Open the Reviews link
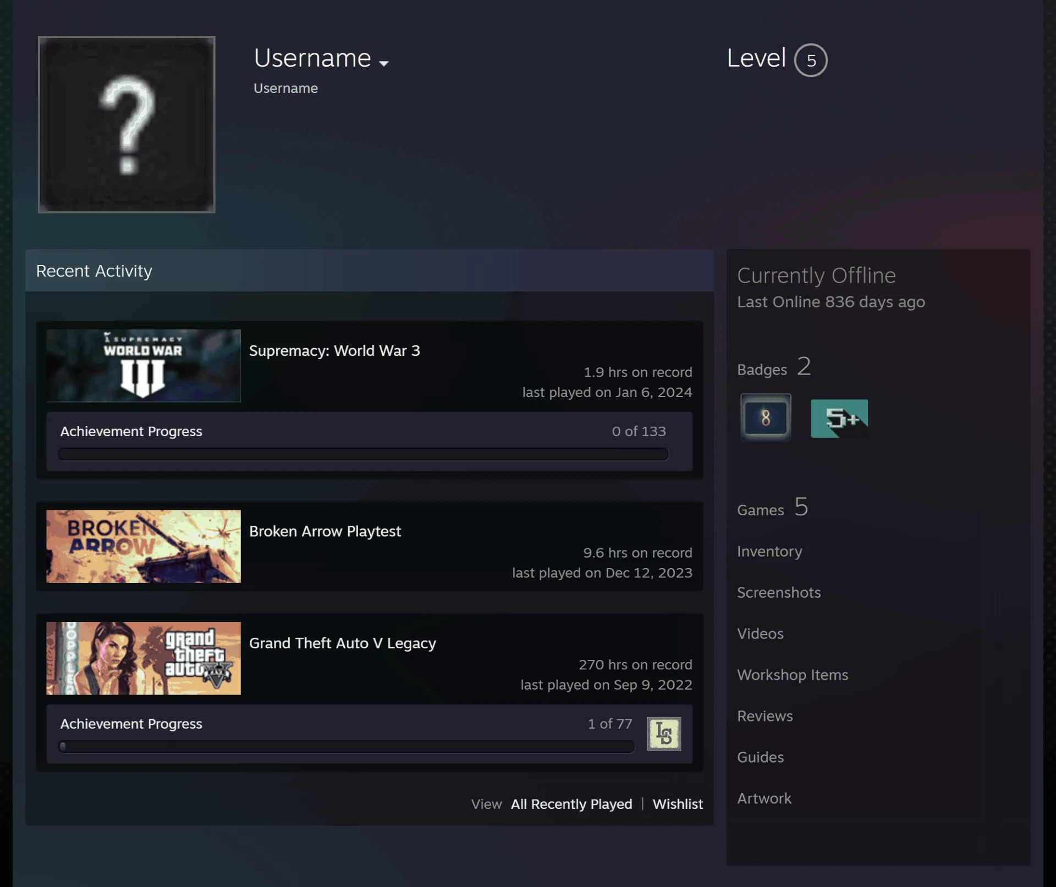The image size is (1056, 887). [765, 717]
